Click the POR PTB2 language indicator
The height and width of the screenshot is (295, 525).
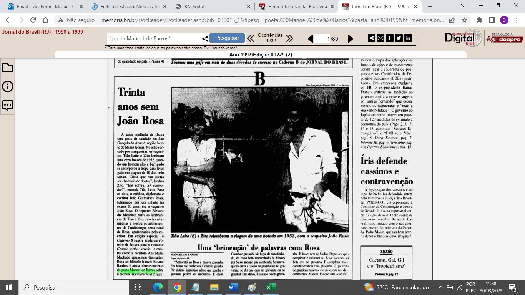click(471, 287)
